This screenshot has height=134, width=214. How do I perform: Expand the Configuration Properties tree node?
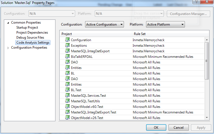(x=8, y=48)
